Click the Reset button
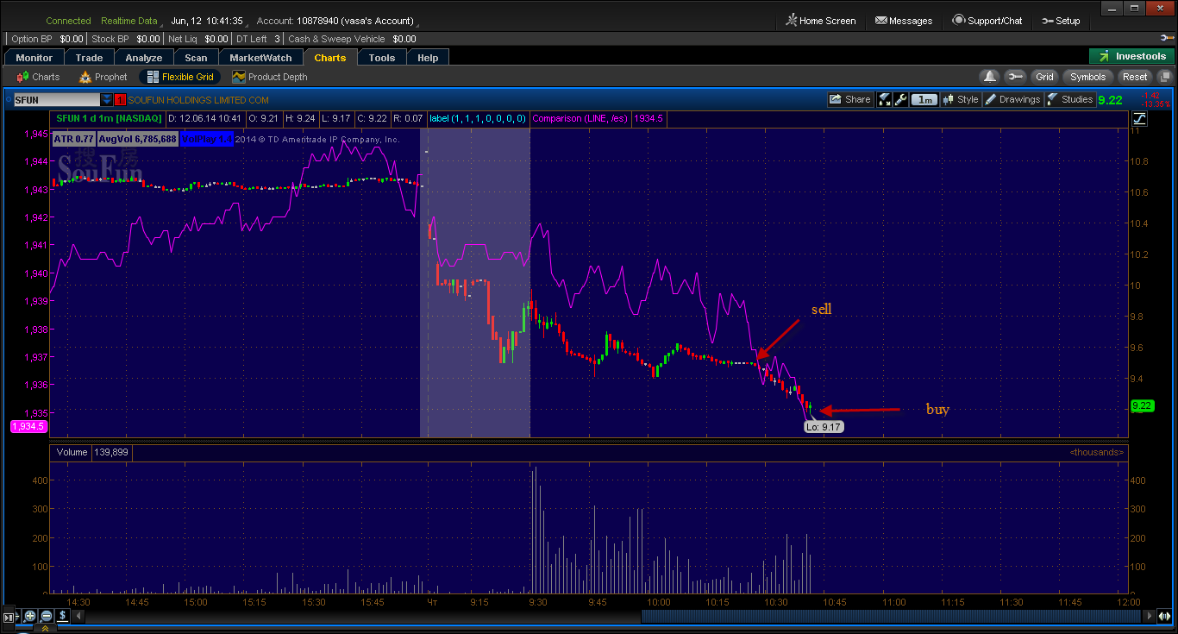Image resolution: width=1178 pixels, height=634 pixels. coord(1135,77)
